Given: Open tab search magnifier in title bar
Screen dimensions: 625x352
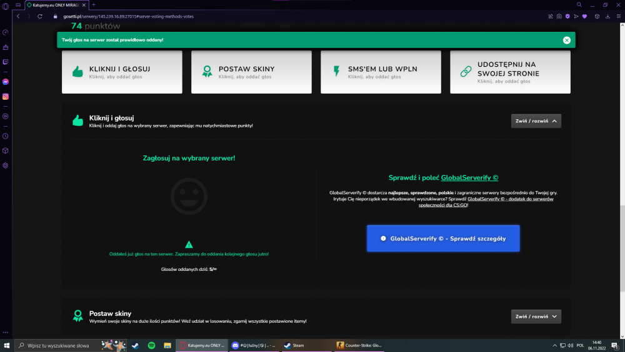Looking at the screenshot, I should coord(579,5).
